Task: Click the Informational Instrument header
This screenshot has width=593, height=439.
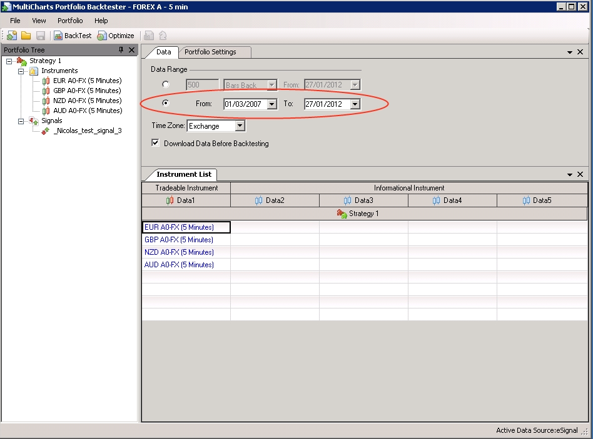Action: point(409,188)
